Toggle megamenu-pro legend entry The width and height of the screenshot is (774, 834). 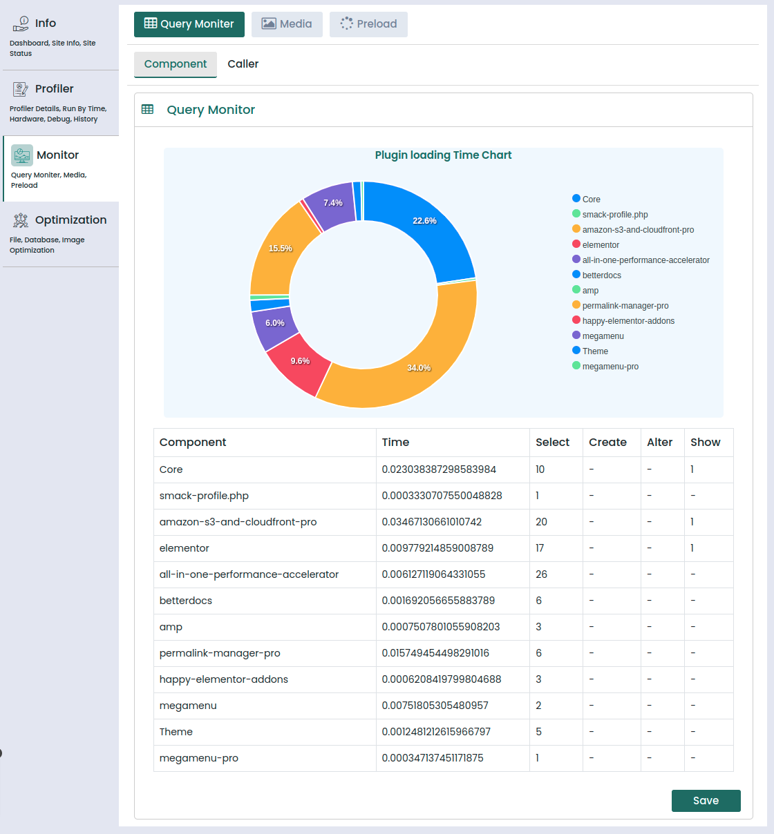pyautogui.click(x=605, y=366)
